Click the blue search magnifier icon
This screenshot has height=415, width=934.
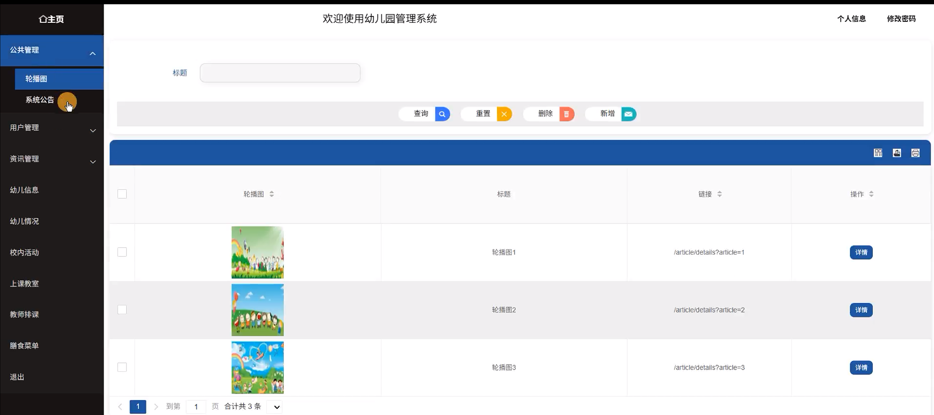442,114
